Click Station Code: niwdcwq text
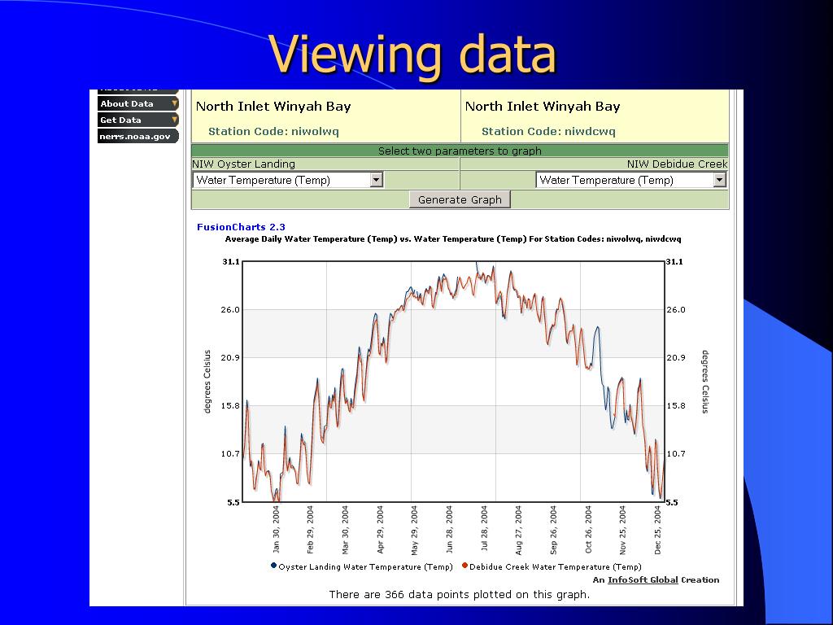 click(x=548, y=131)
